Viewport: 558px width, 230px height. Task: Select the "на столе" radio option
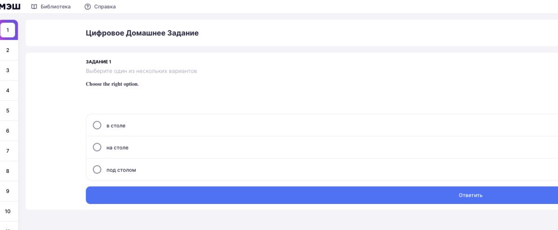tap(97, 147)
